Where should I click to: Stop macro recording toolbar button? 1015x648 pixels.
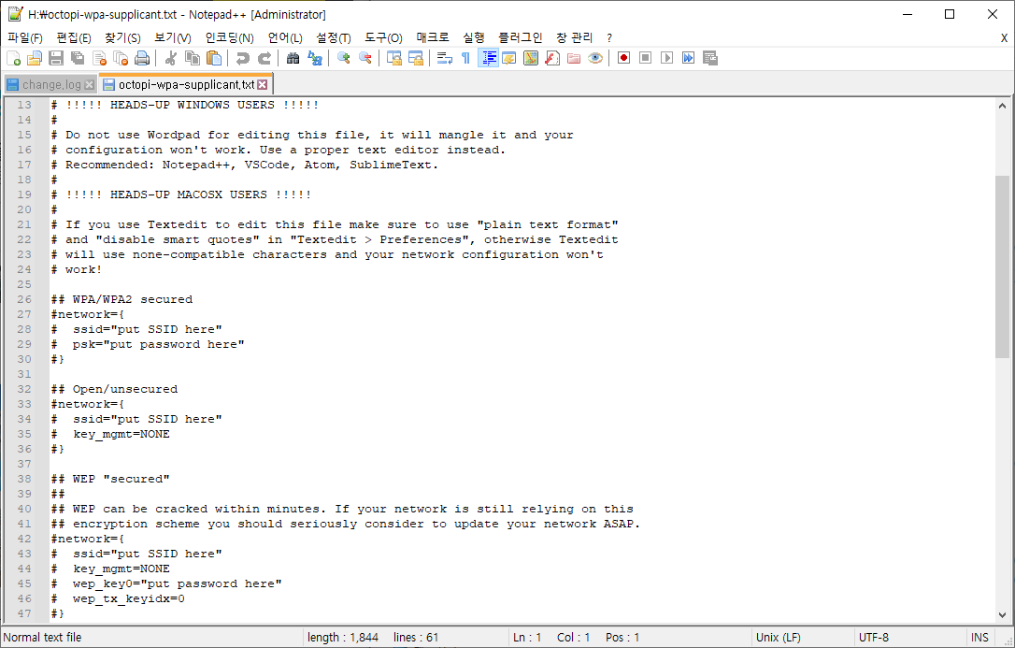pos(646,58)
